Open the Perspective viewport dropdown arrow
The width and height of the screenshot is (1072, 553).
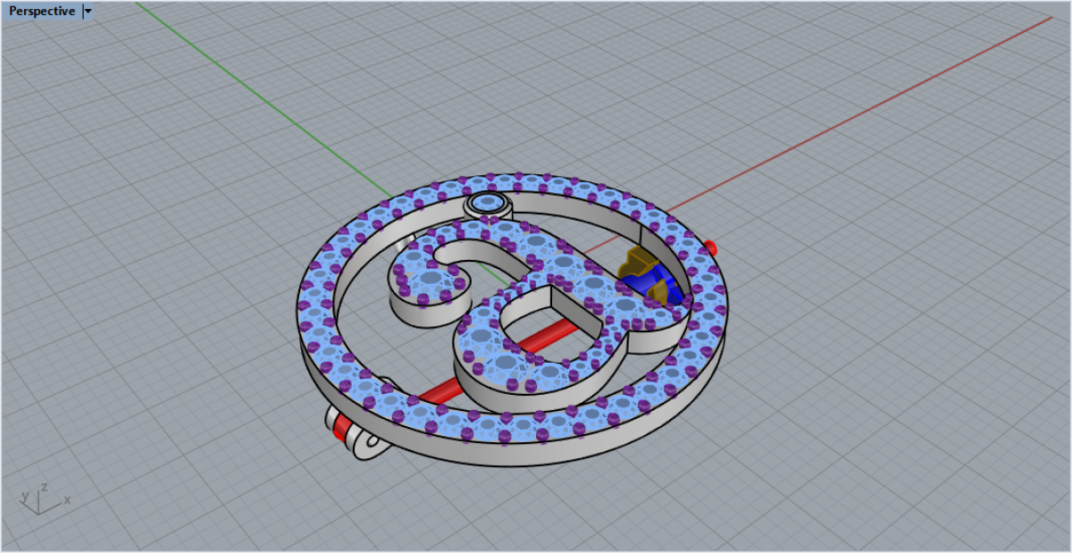pyautogui.click(x=88, y=12)
